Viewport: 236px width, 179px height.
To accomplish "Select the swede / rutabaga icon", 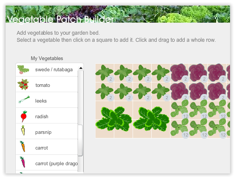I will (x=23, y=70).
